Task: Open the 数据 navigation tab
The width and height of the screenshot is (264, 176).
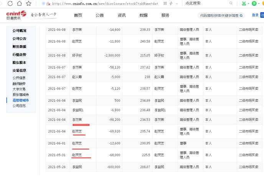Action: tap(144, 15)
